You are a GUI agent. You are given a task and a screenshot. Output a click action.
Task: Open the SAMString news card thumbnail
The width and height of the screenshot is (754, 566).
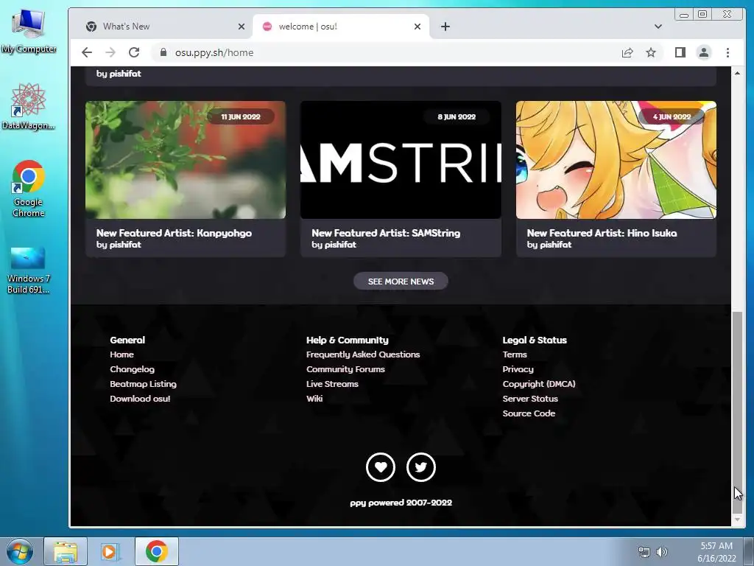click(x=401, y=160)
